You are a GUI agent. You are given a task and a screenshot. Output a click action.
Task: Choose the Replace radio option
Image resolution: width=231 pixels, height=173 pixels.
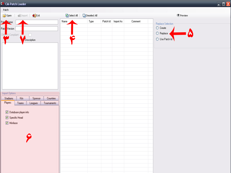click(157, 33)
